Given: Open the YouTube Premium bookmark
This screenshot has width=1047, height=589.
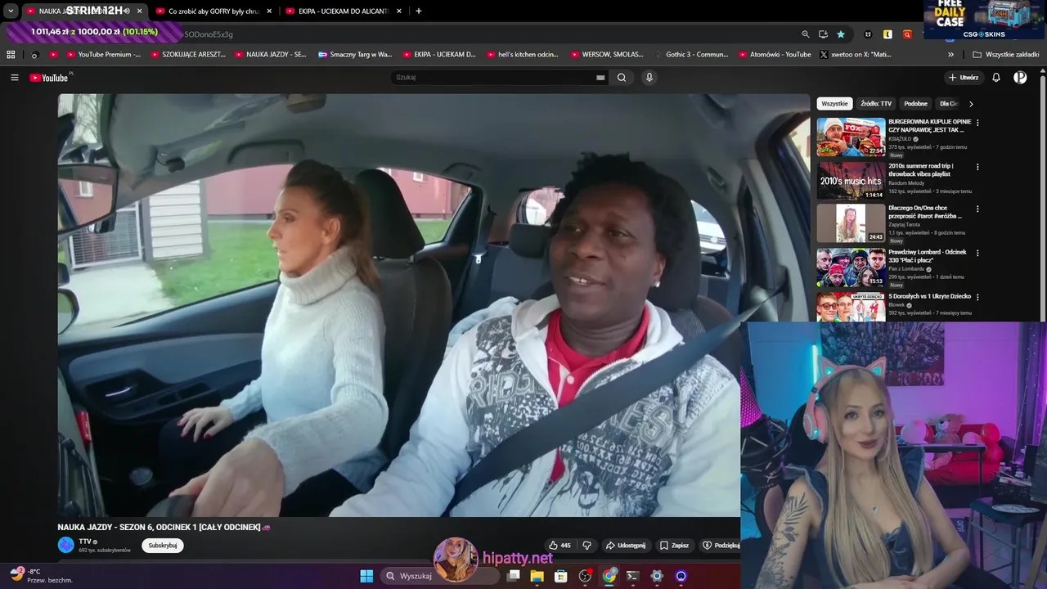Looking at the screenshot, I should pos(103,55).
